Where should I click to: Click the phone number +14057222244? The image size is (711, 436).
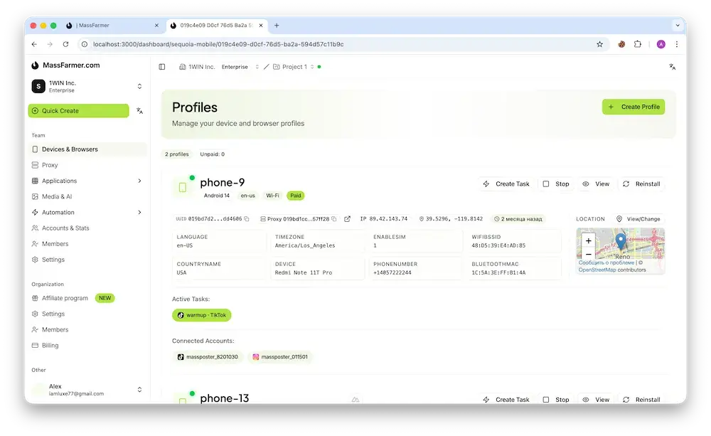pos(392,272)
